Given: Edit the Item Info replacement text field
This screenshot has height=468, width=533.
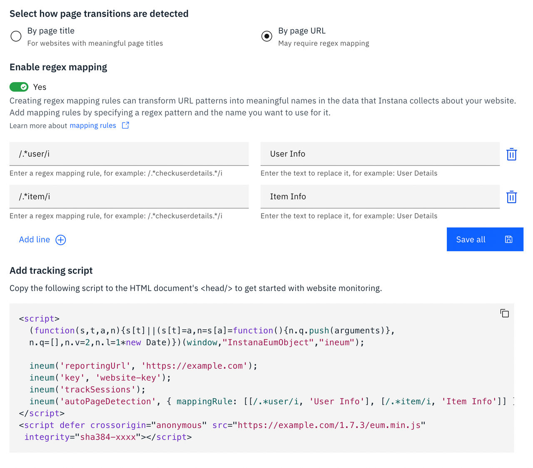Looking at the screenshot, I should pyautogui.click(x=380, y=196).
